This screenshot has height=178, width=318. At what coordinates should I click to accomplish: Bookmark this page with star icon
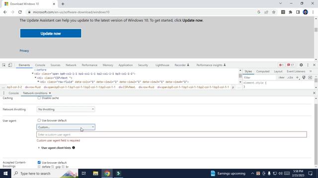pos(274,12)
